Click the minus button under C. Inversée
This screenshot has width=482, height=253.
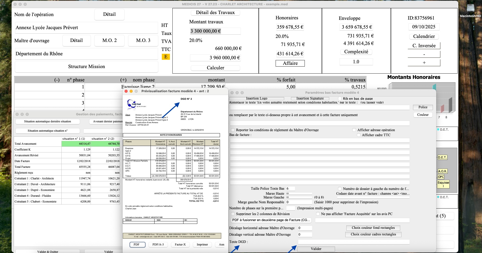[x=424, y=54]
